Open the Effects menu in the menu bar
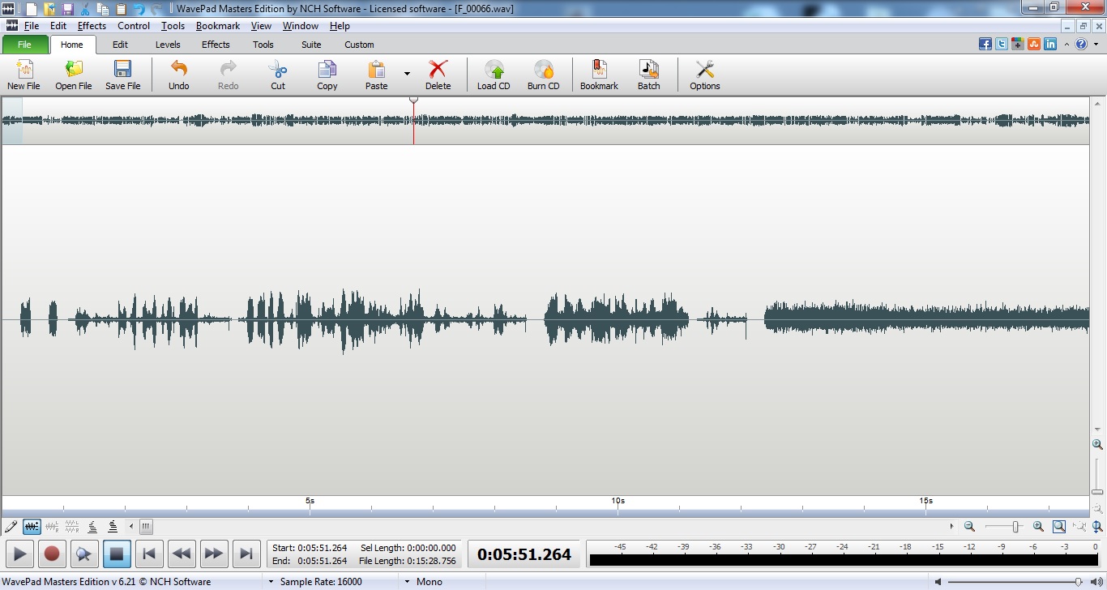The image size is (1107, 590). pyautogui.click(x=92, y=26)
